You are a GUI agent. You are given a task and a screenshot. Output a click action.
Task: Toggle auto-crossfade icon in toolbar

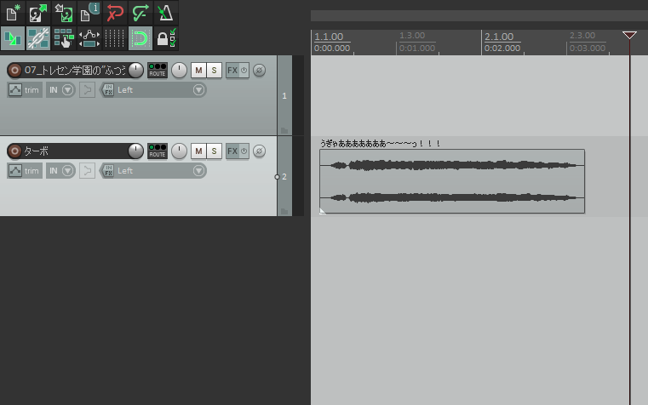pyautogui.click(x=13, y=38)
